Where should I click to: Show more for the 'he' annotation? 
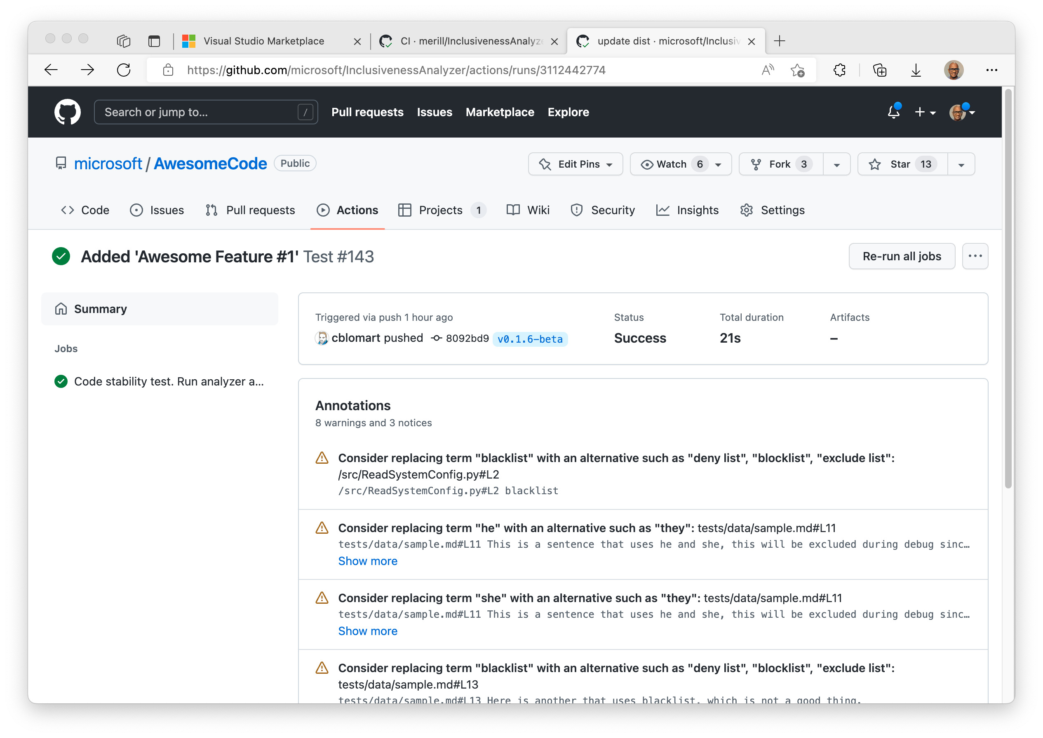pyautogui.click(x=367, y=561)
